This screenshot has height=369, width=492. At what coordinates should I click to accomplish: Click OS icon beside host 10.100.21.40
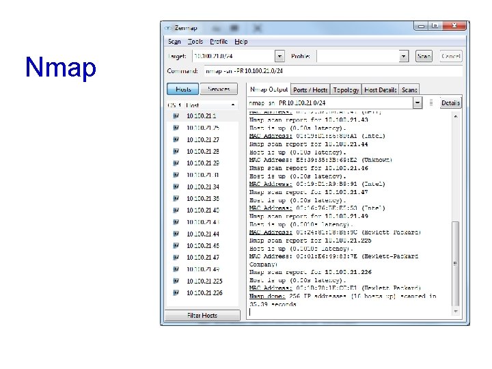click(x=176, y=210)
